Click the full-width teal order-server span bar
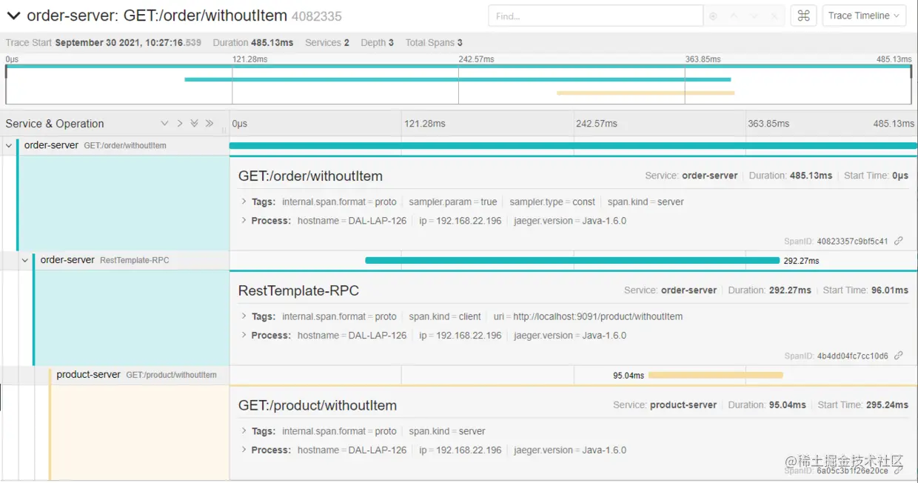918x483 pixels. click(573, 146)
